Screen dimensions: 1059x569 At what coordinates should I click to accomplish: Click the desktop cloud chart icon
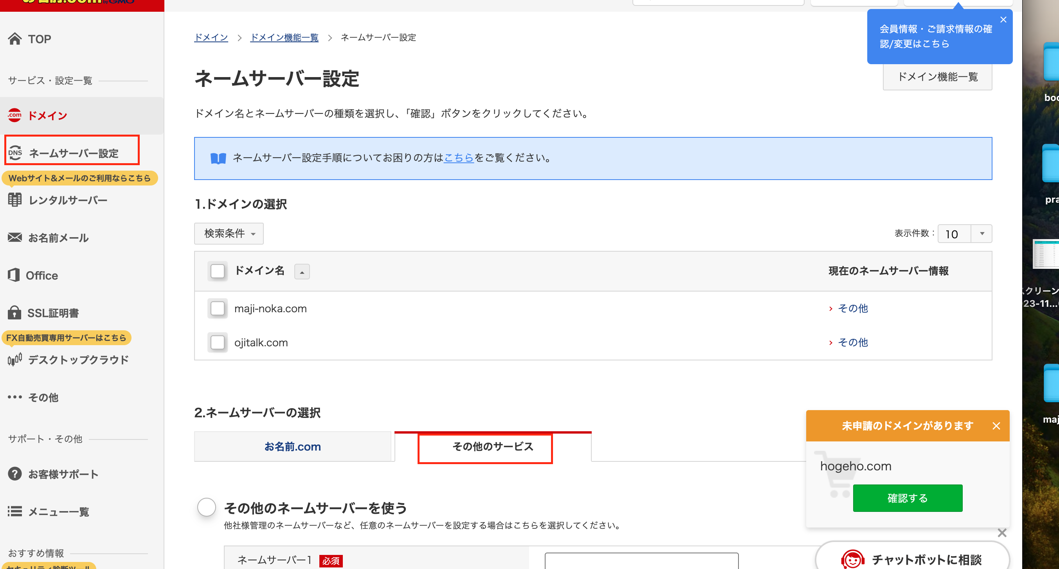(15, 360)
